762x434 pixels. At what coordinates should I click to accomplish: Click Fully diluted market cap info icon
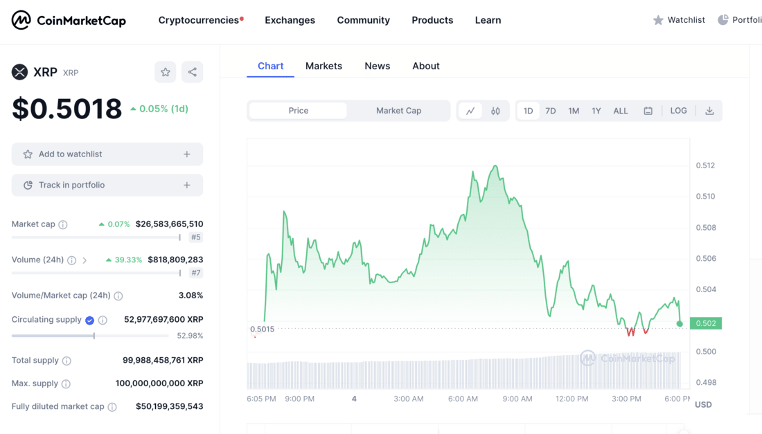(x=112, y=407)
